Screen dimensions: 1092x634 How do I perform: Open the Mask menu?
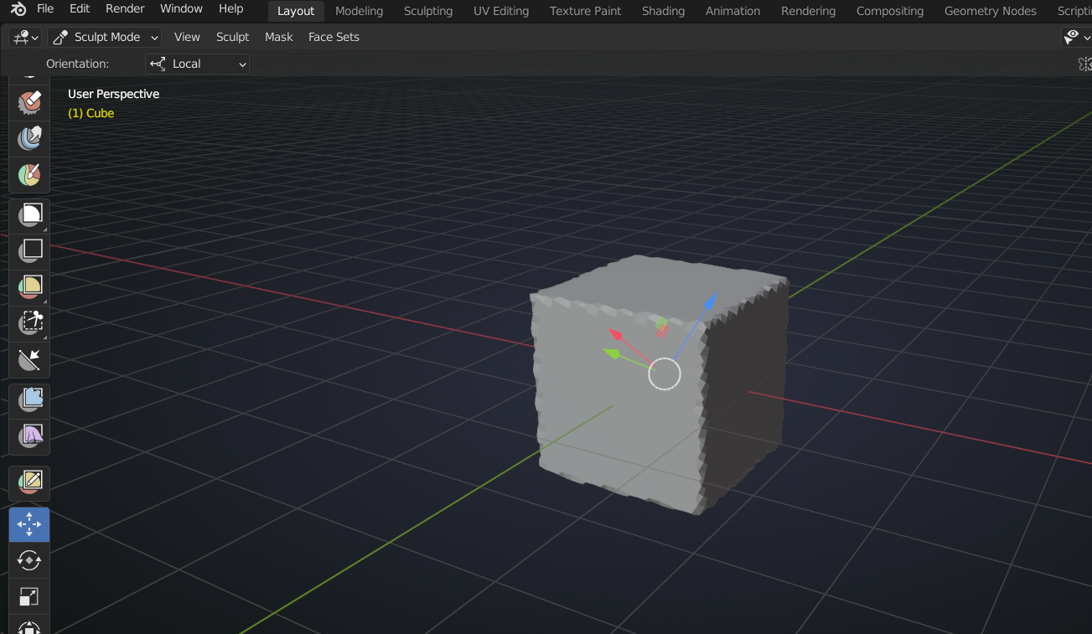tap(279, 37)
